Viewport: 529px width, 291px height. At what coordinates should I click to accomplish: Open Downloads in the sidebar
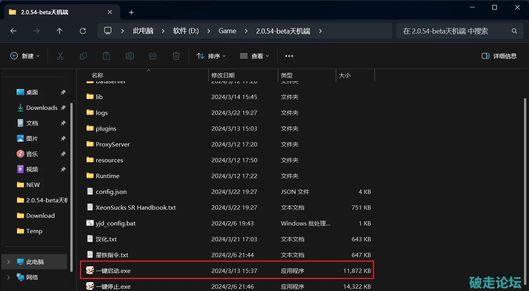pos(41,108)
